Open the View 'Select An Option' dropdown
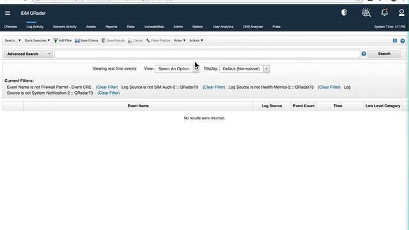The width and height of the screenshot is (409, 230). click(x=177, y=69)
